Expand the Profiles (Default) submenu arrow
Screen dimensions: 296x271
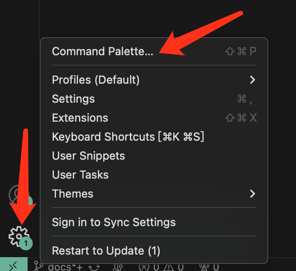click(252, 80)
